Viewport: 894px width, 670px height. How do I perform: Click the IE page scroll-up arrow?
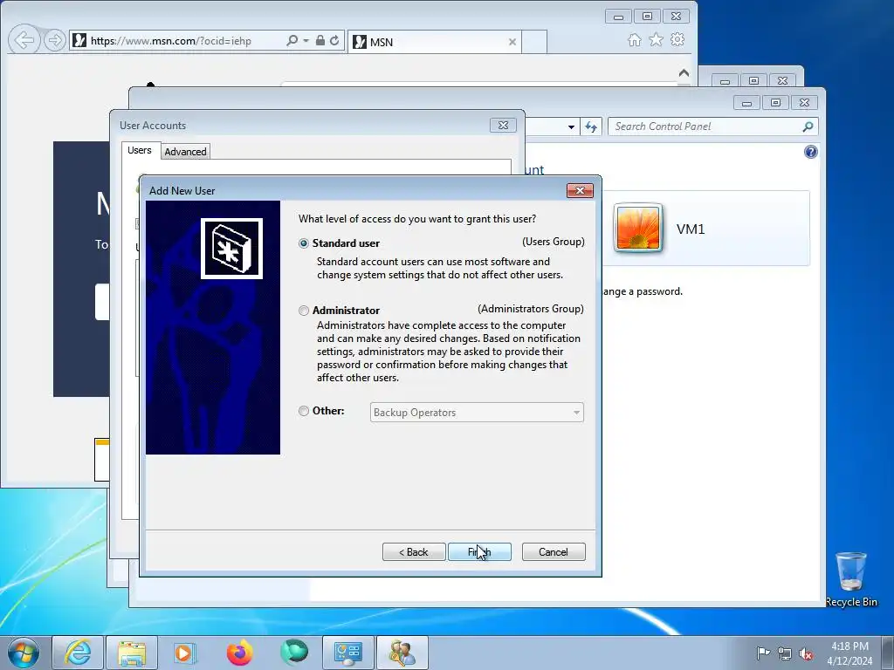pyautogui.click(x=684, y=73)
